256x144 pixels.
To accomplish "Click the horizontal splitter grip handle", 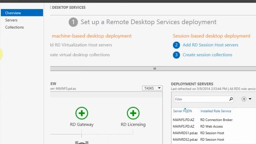I will click(x=155, y=68).
